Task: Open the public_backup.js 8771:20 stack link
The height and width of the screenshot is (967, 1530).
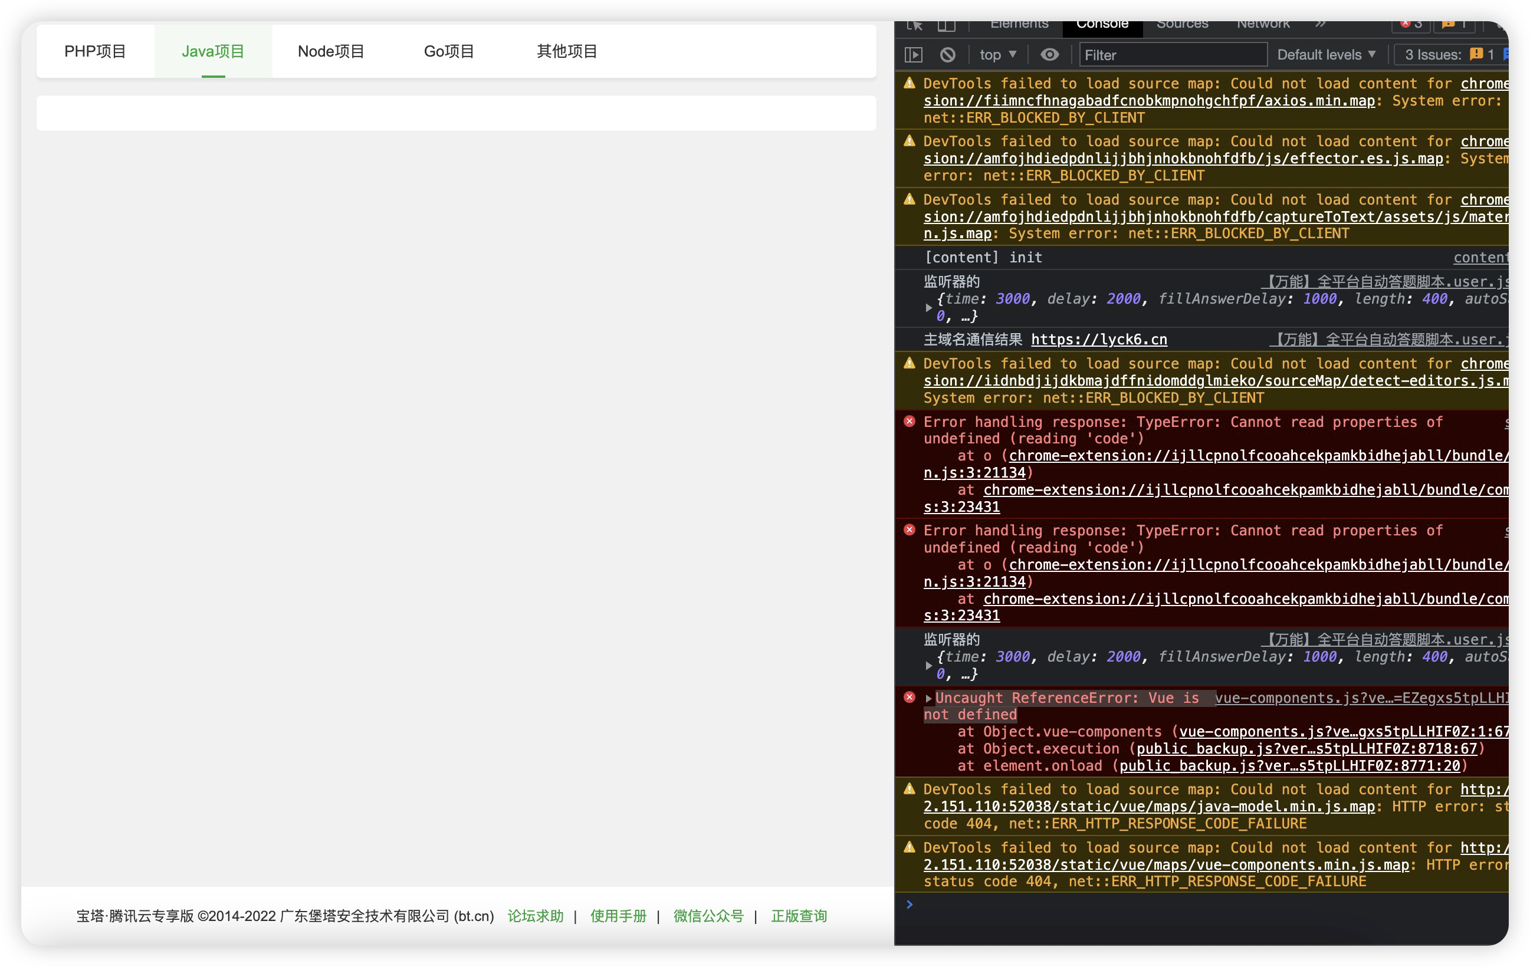Action: (1290, 765)
